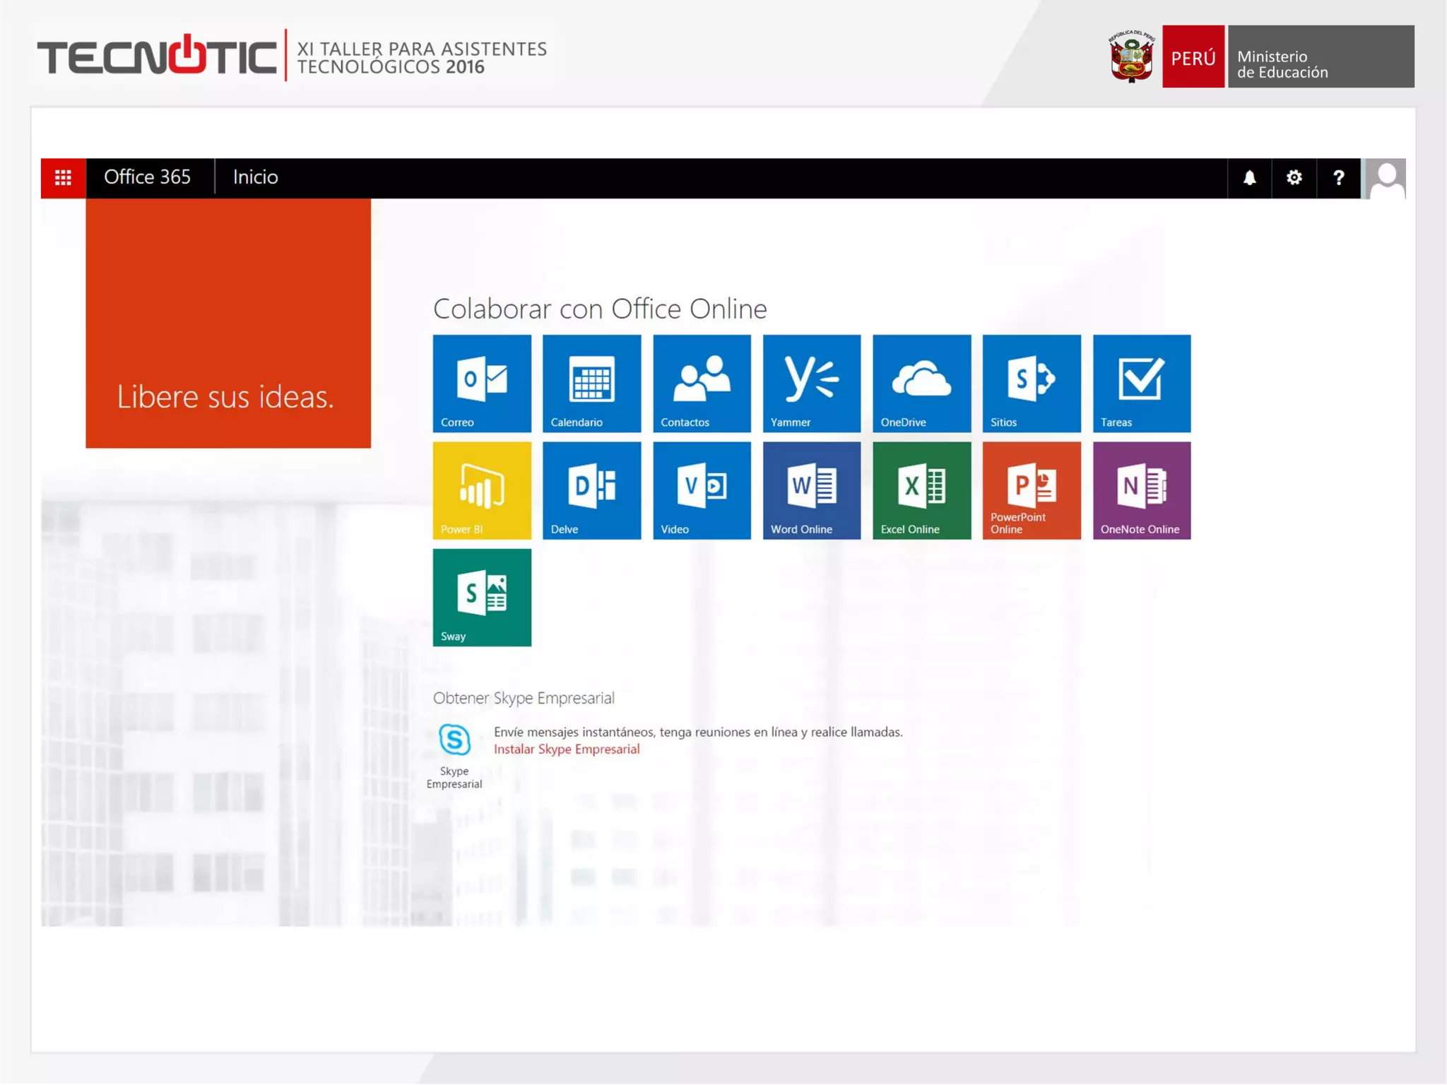Open the Delve tile
The width and height of the screenshot is (1447, 1085).
pyautogui.click(x=591, y=490)
